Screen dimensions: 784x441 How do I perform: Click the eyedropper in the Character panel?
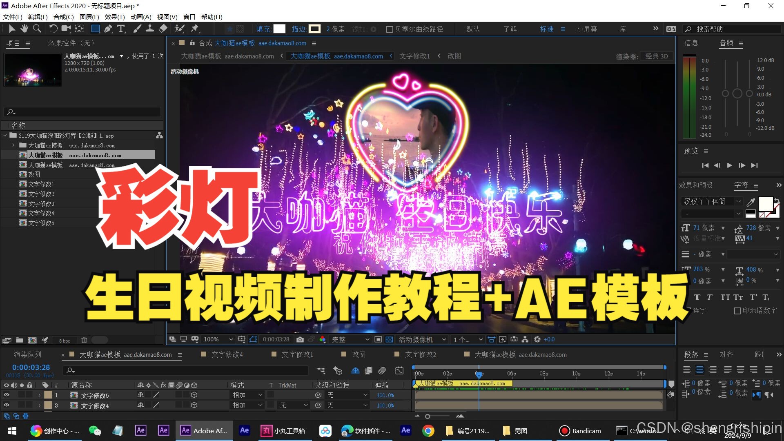click(751, 202)
